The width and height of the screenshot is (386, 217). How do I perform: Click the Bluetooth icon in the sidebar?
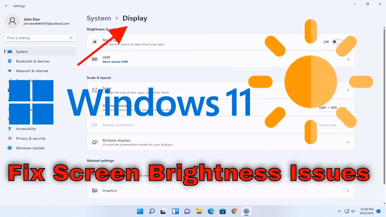[10, 61]
